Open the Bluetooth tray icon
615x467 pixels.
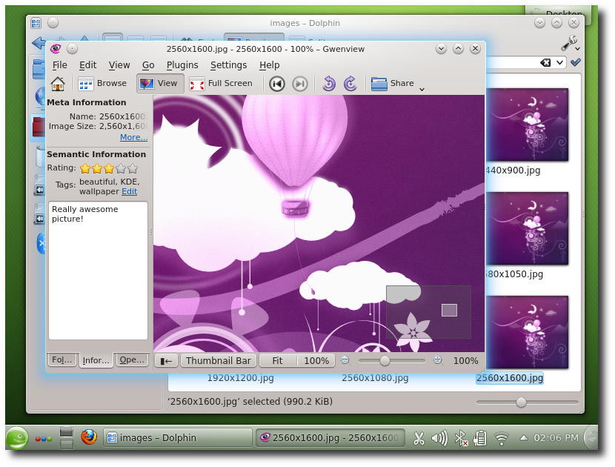pyautogui.click(x=460, y=438)
